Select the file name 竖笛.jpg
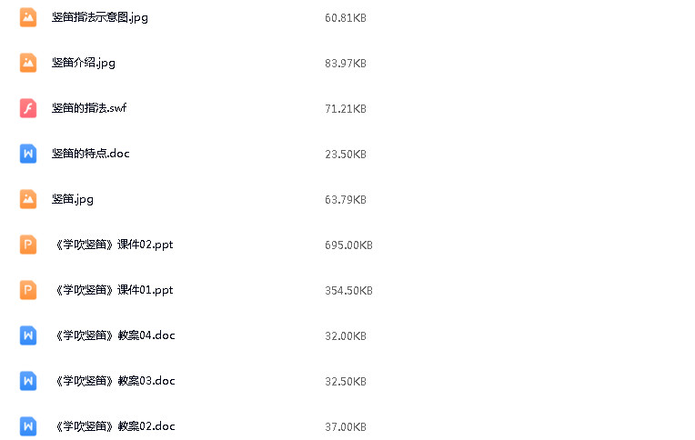695x440 pixels. click(72, 199)
